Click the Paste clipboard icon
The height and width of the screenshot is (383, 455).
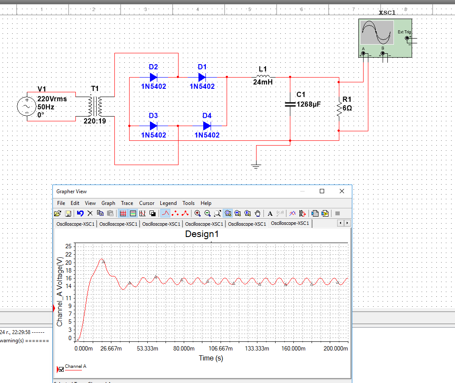110,214
